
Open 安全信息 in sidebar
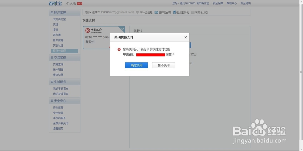[x=58, y=108]
